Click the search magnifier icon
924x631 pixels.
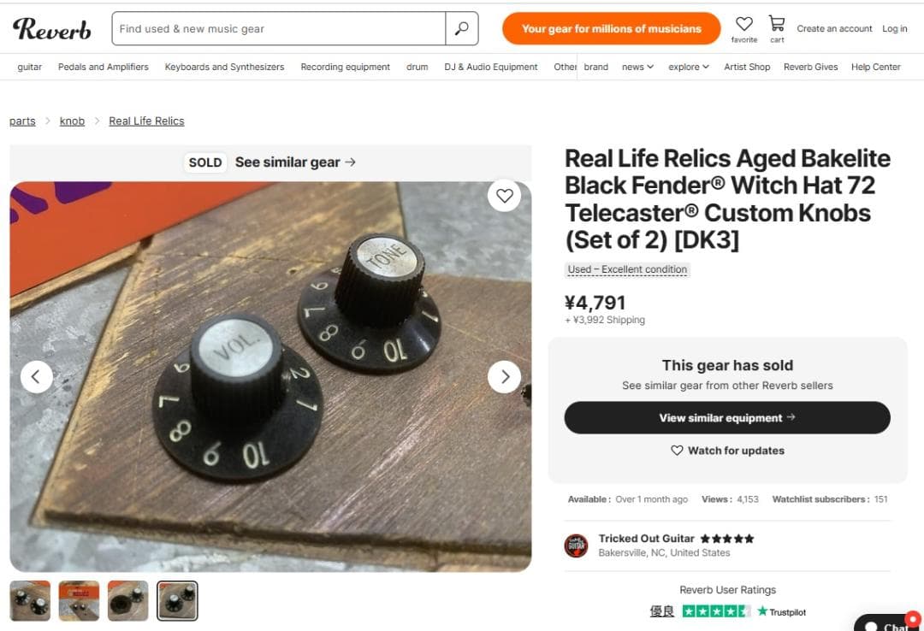pos(461,28)
